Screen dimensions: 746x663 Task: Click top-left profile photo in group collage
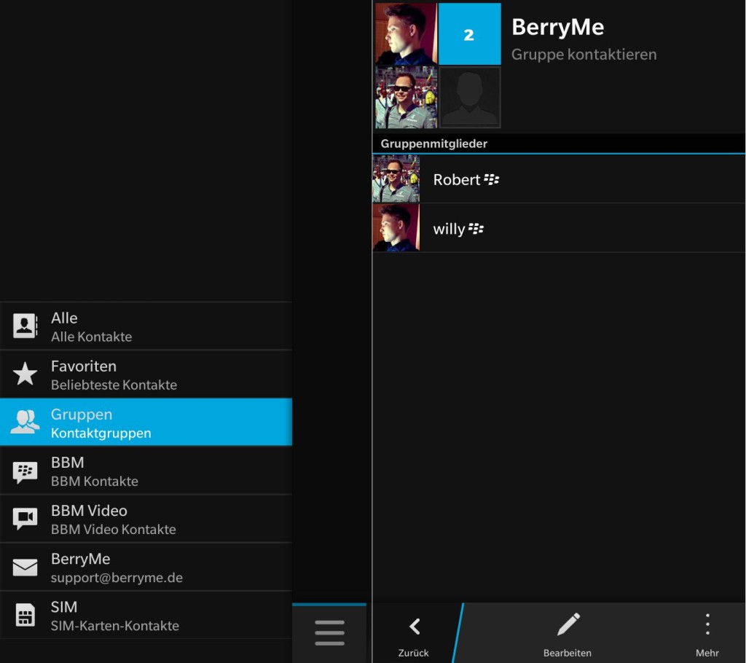click(x=406, y=34)
